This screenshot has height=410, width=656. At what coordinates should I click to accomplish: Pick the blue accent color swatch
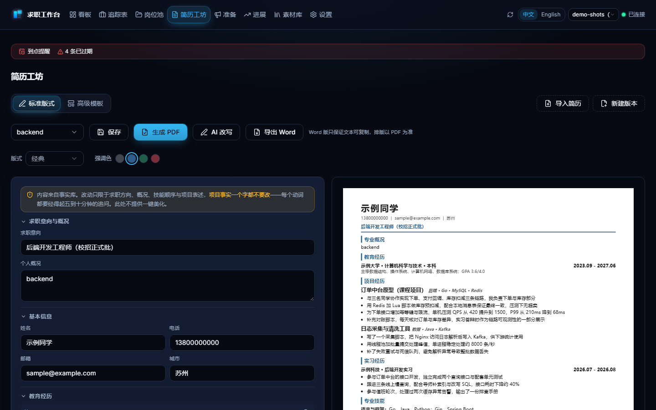132,159
